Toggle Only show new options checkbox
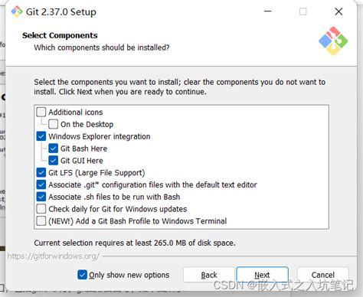Screen dimensions: 363x297 [x=82, y=275]
